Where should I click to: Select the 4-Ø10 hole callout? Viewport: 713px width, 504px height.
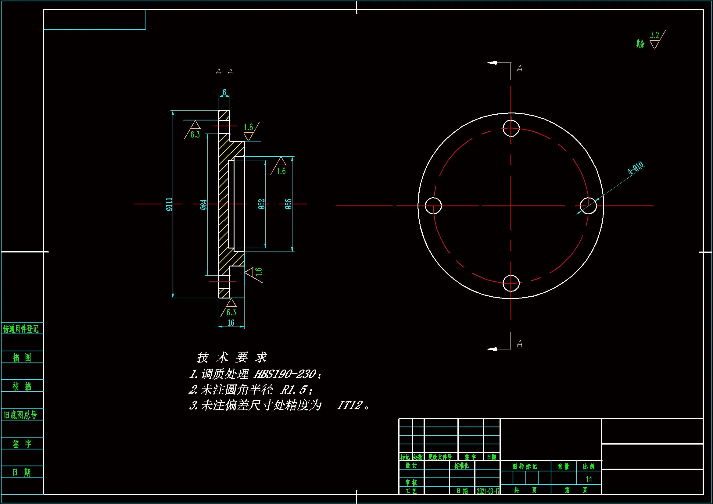point(635,168)
